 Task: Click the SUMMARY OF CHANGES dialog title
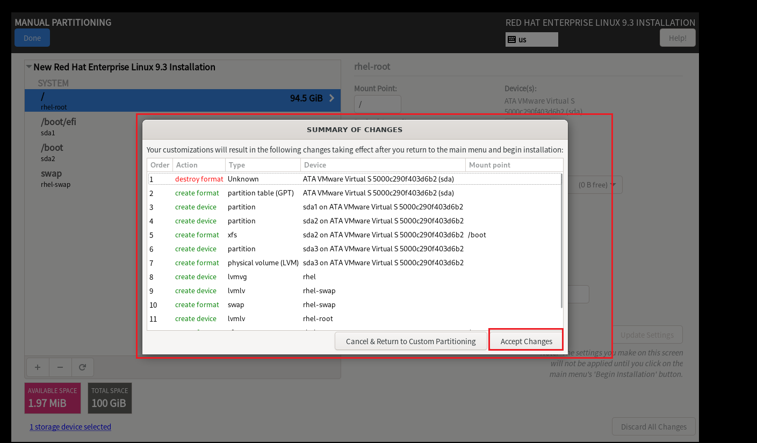pyautogui.click(x=355, y=129)
